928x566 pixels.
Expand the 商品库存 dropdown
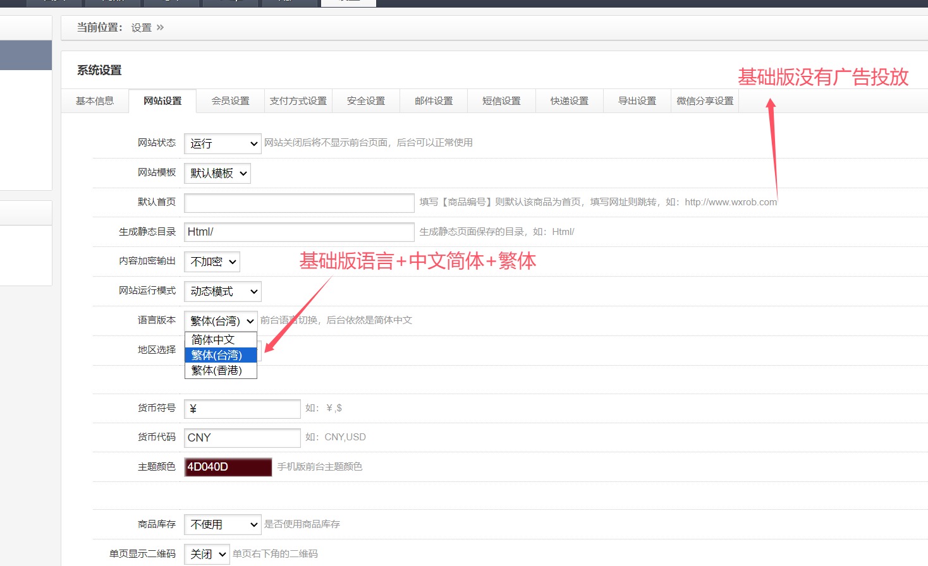[223, 524]
